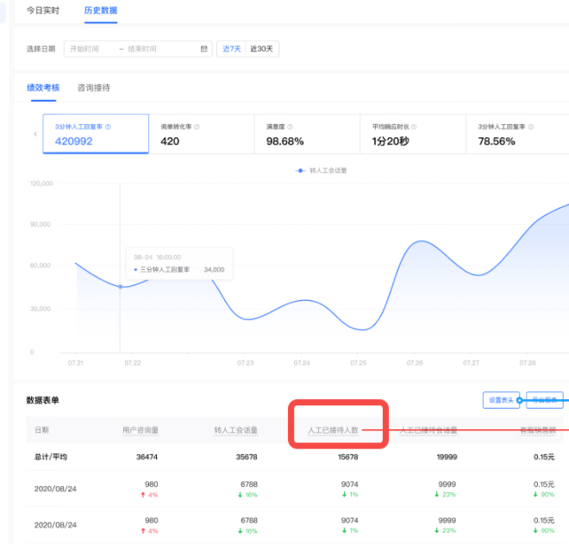Click the left arrow before the metric cards
Viewport: 569px width, 544px height.
coord(35,134)
